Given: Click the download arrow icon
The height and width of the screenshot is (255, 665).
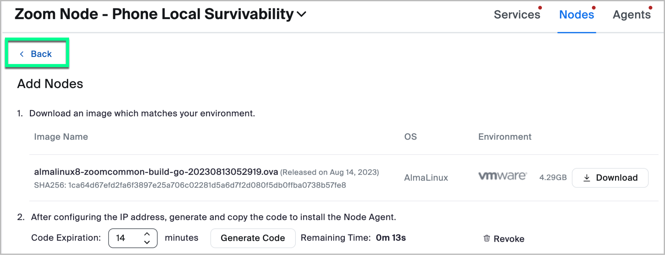Looking at the screenshot, I should [x=586, y=178].
